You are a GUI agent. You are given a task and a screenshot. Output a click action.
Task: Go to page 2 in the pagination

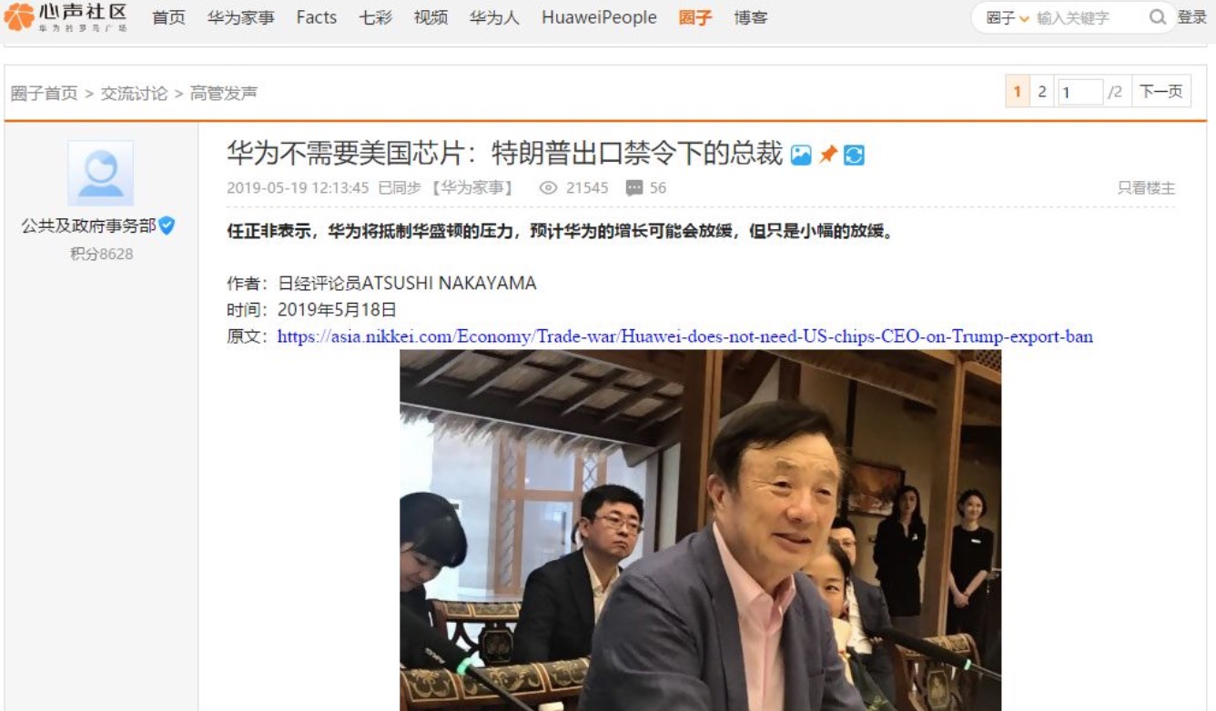[x=1042, y=91]
